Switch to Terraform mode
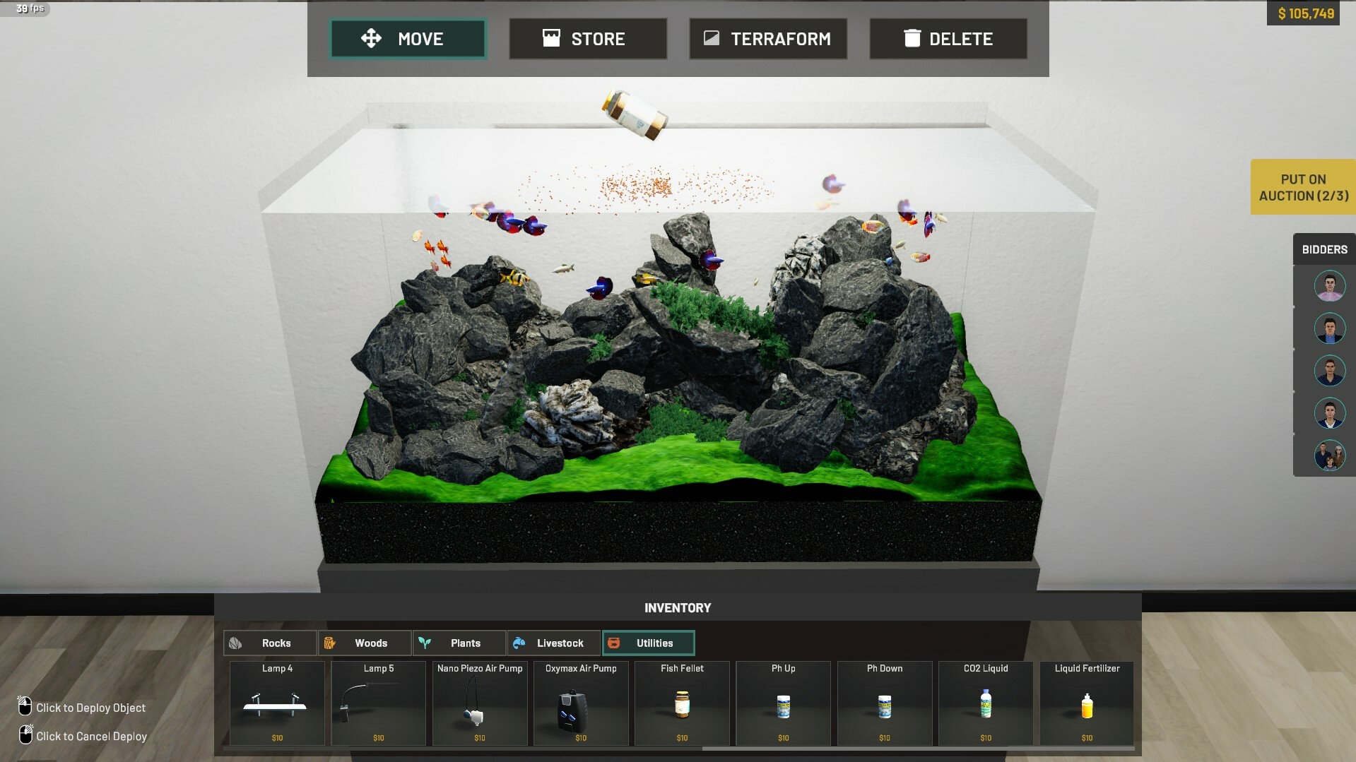Screen dimensions: 1356x762 [x=768, y=39]
